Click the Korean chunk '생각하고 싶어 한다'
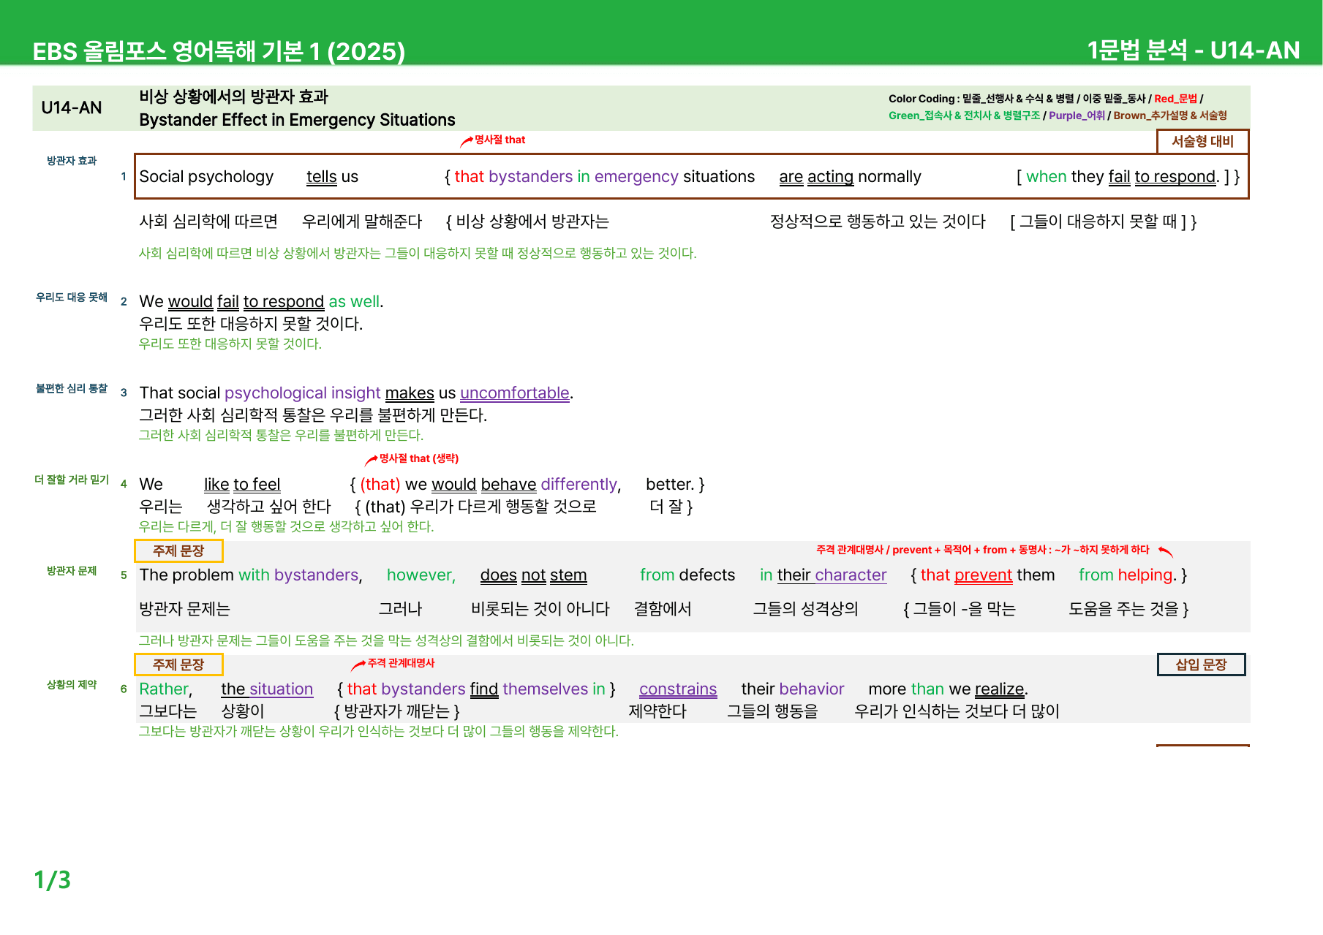This screenshot has width=1323, height=935. pyautogui.click(x=268, y=507)
